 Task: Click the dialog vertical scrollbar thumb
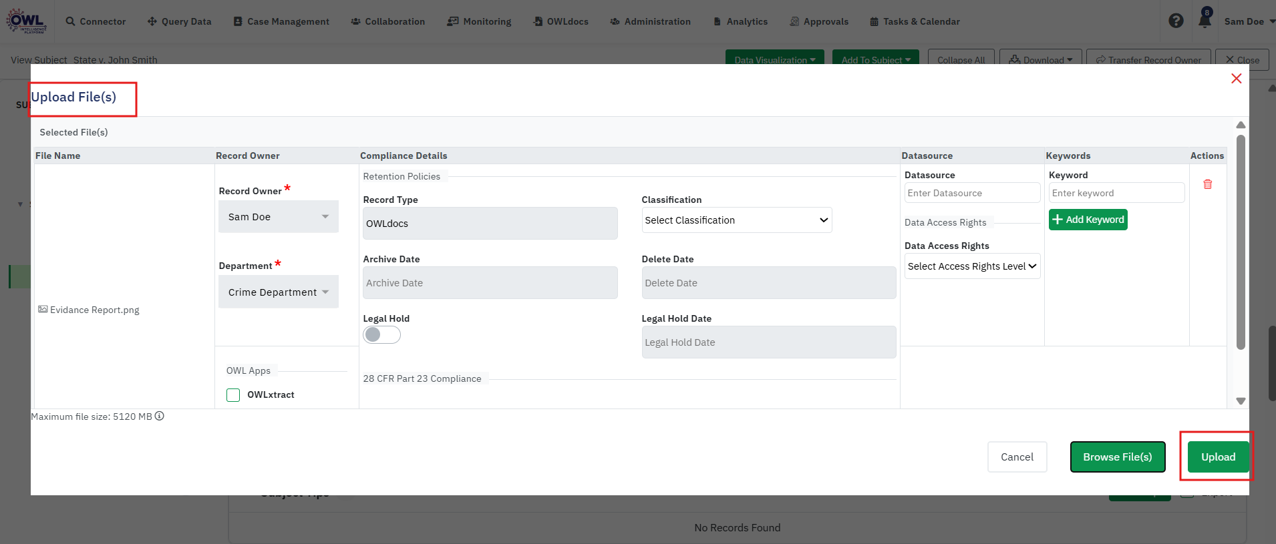tap(1241, 242)
